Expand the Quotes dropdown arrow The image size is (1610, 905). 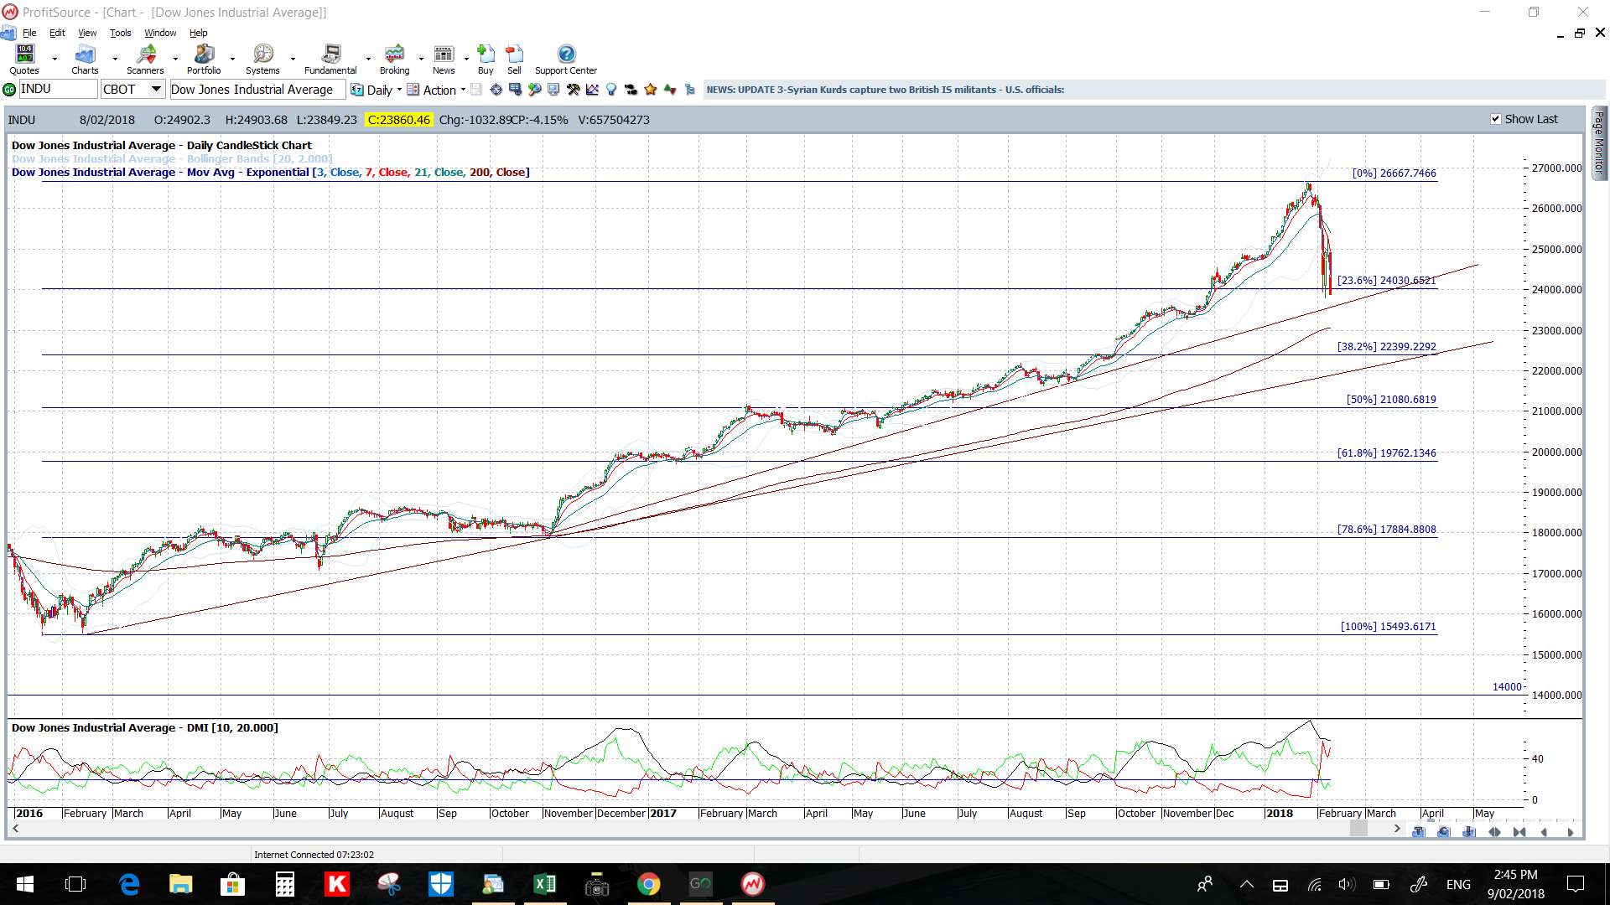[x=55, y=59]
